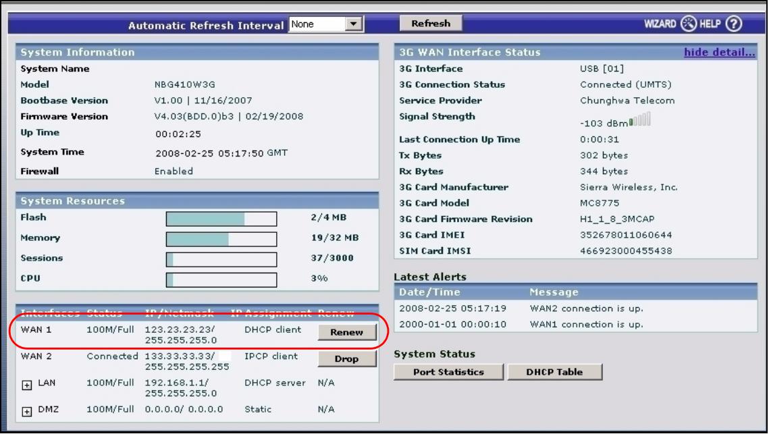
Task: Click the Rx Bytes value 344 bytes
Action: [604, 171]
